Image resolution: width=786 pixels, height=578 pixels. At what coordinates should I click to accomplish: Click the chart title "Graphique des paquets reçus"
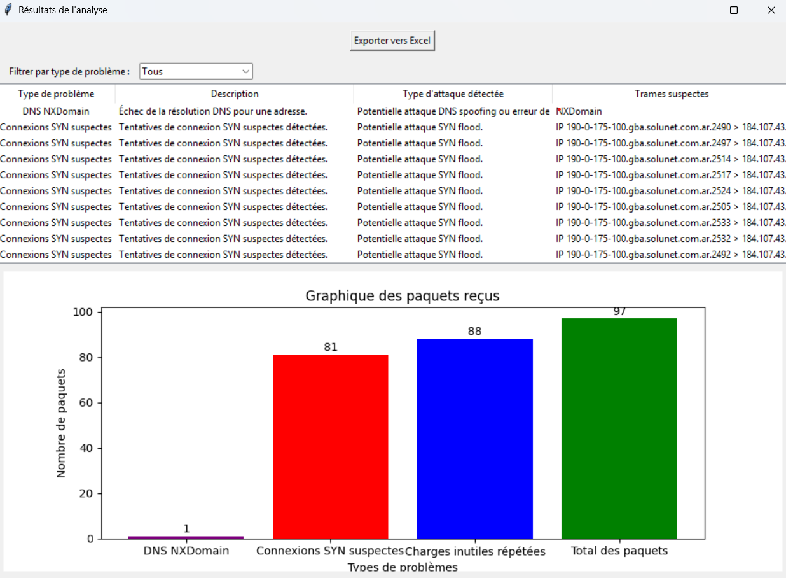tap(403, 295)
